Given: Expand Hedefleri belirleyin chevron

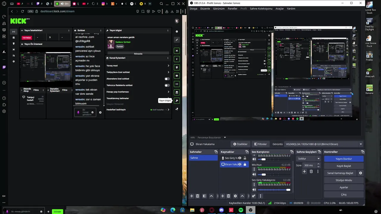Looking at the screenshot, I should point(168,110).
